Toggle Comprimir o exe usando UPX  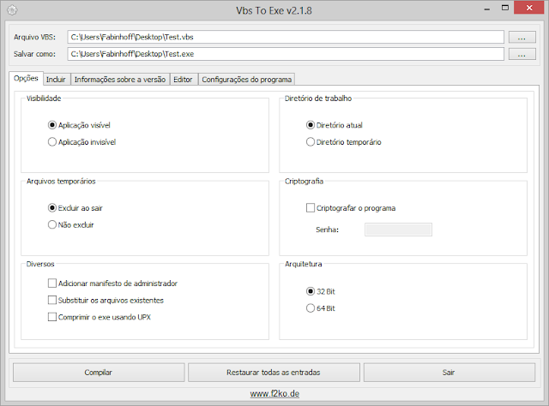[x=52, y=317]
